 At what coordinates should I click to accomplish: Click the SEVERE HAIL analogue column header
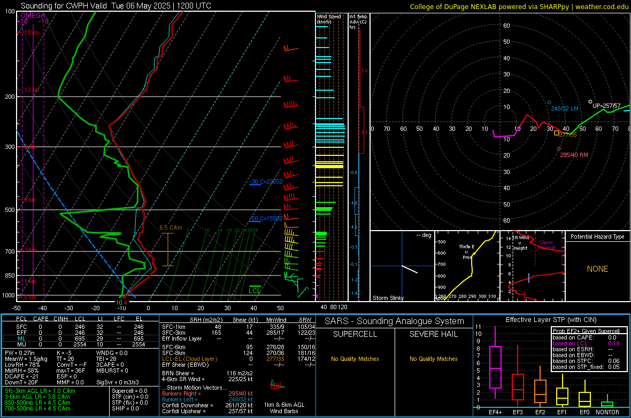(433, 334)
